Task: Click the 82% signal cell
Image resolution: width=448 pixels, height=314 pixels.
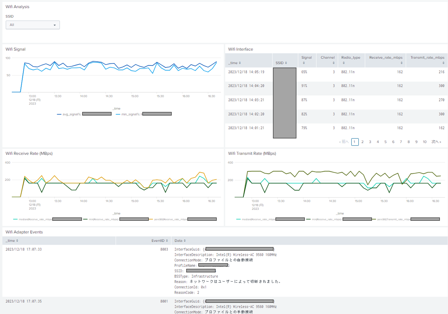Action: click(x=304, y=114)
